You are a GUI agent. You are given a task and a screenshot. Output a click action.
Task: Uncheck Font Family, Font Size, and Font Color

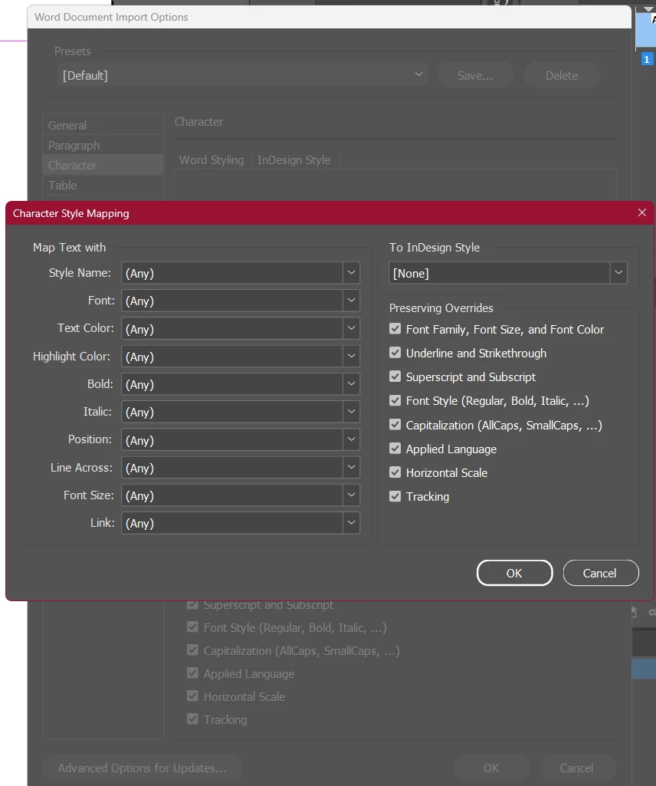pos(395,329)
